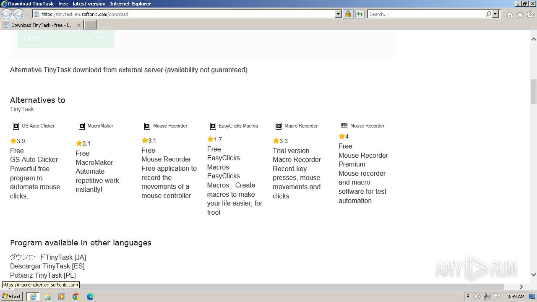Click the browser Forward arrow button
Image resolution: width=537 pixels, height=302 pixels.
(18, 14)
